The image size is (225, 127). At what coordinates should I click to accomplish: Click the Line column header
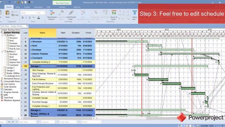click(25, 33)
